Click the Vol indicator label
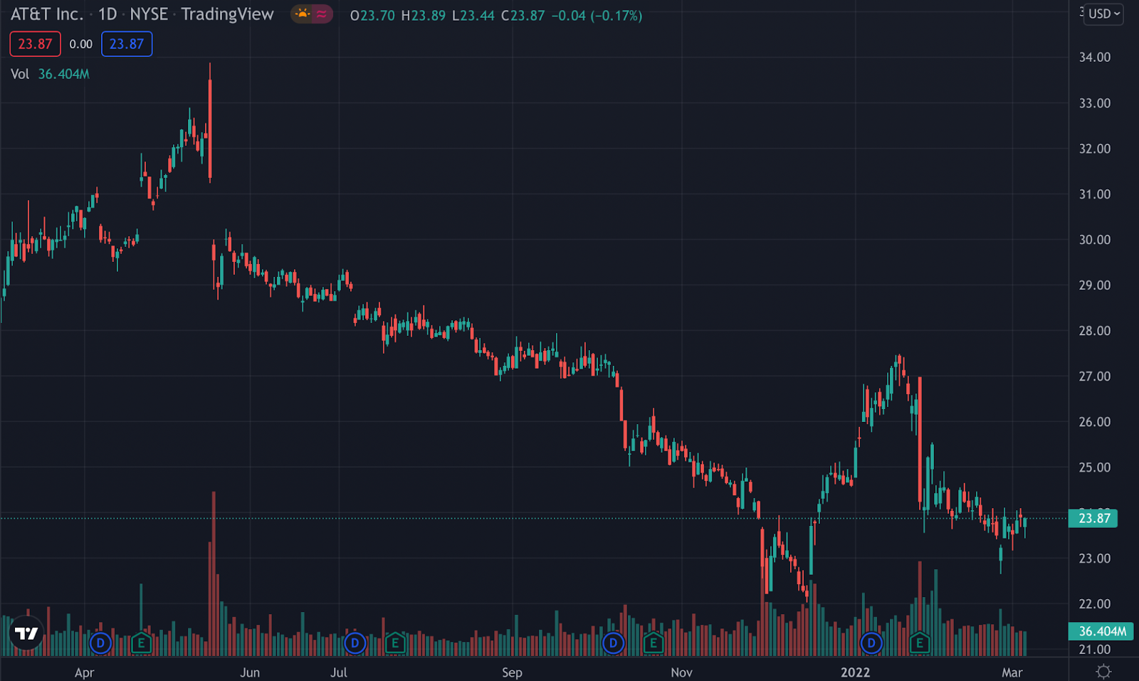Screen dimensions: 1139x681 point(20,74)
